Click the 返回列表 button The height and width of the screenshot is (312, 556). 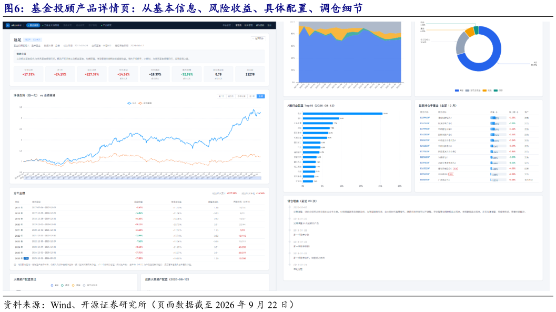coord(258,38)
